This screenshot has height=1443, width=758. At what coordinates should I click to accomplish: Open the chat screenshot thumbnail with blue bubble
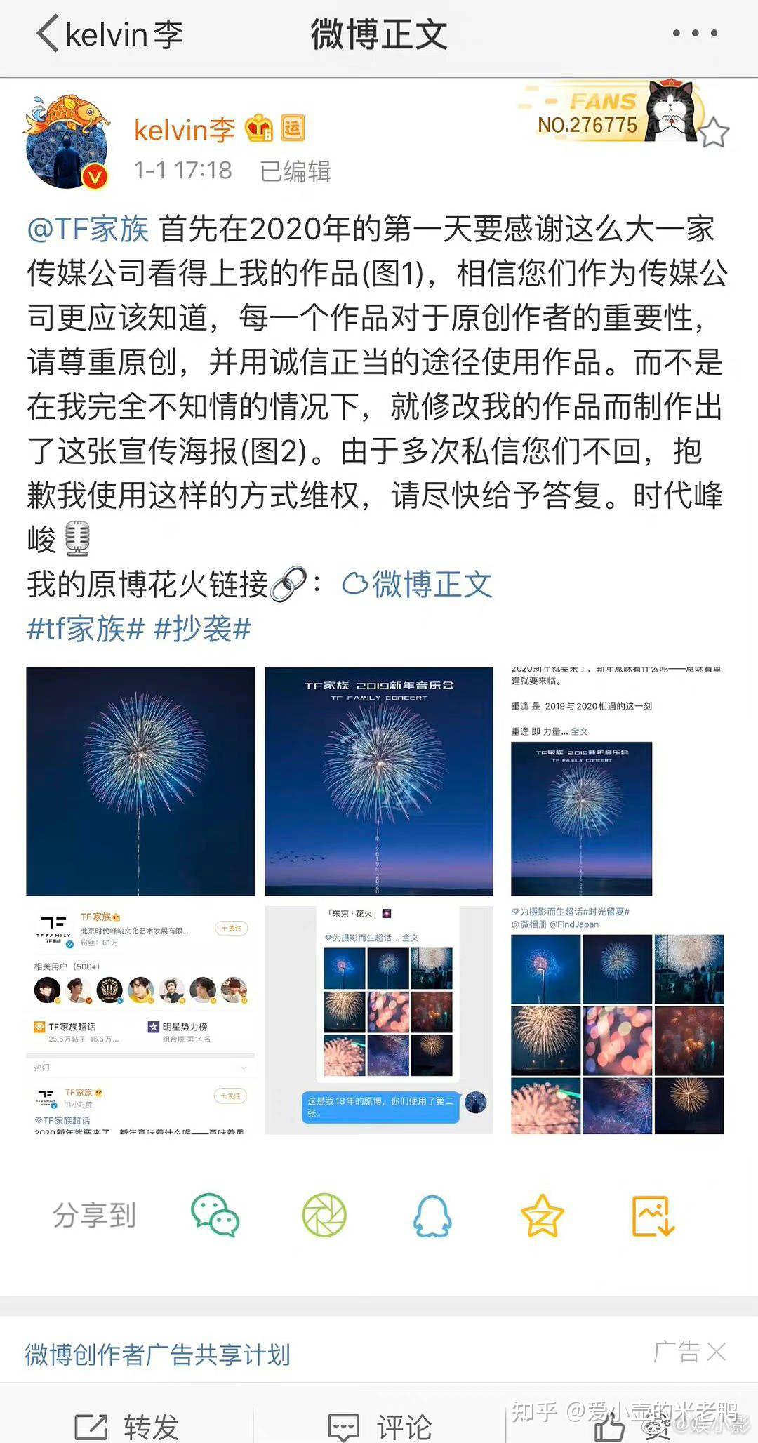[379, 1020]
